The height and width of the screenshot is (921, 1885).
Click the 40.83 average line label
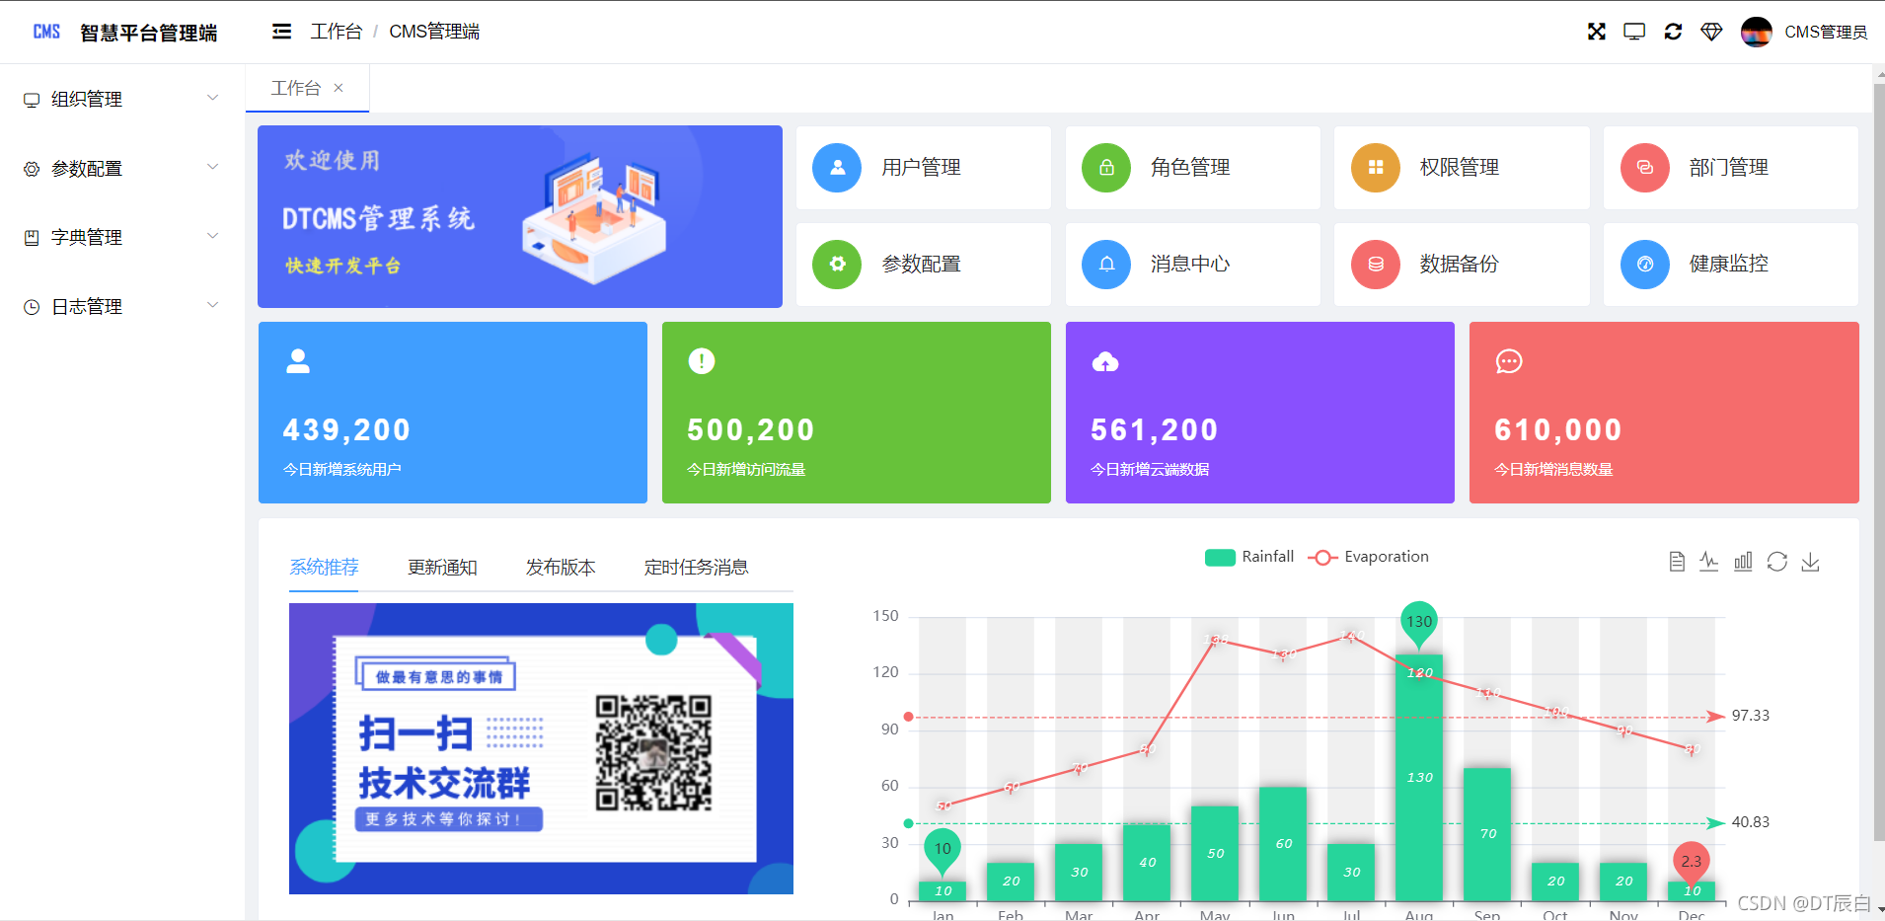1751,822
